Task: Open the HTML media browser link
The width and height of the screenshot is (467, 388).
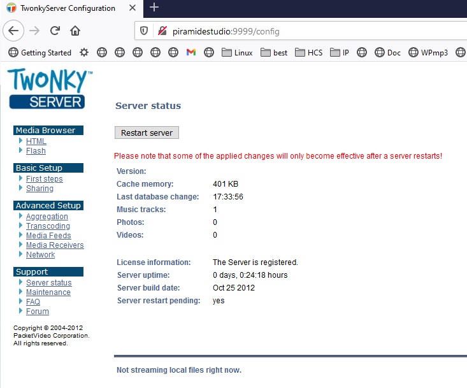Action: click(36, 141)
